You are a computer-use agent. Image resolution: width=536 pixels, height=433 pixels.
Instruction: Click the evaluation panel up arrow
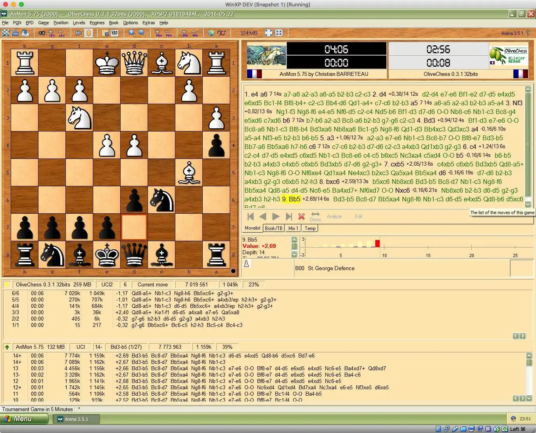(294, 240)
